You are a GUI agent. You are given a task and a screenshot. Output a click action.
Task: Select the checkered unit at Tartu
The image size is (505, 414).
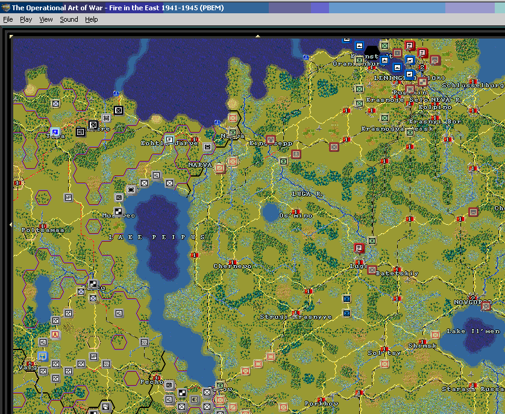(x=93, y=284)
